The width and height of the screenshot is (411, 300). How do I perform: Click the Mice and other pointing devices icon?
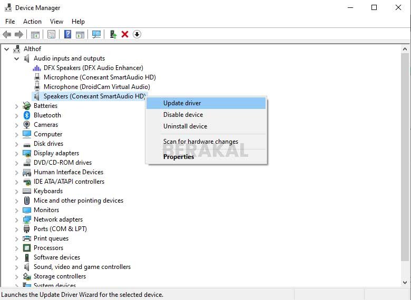coord(27,201)
